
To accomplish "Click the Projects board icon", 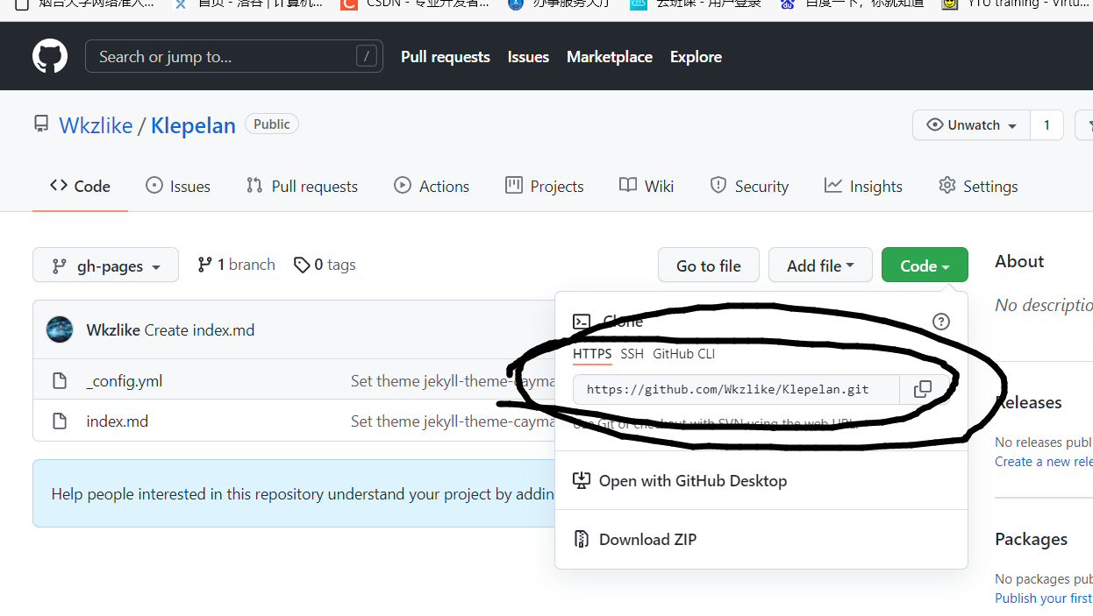I will (x=514, y=185).
